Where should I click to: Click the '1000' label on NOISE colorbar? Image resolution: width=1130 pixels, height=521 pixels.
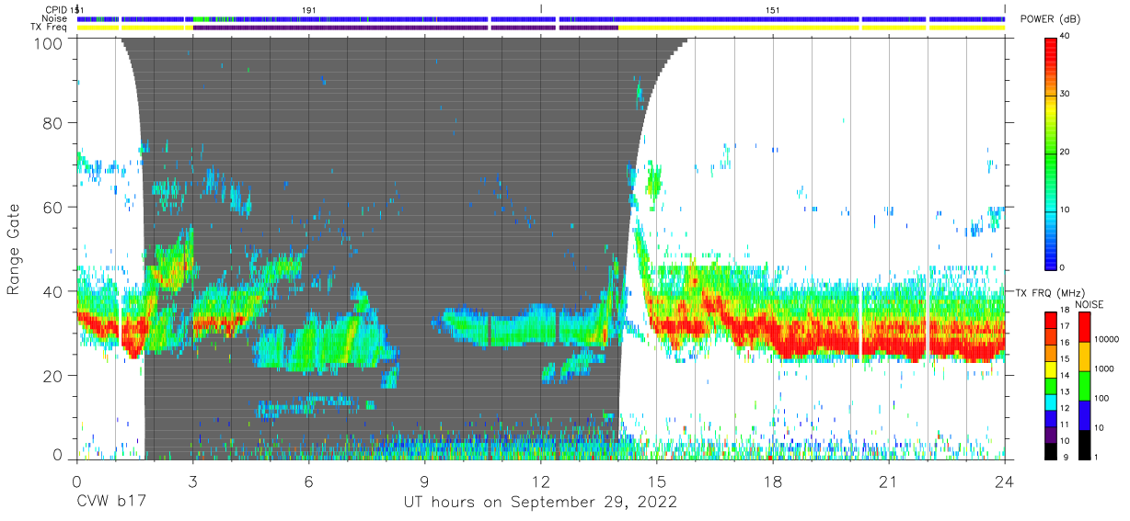tap(1103, 369)
